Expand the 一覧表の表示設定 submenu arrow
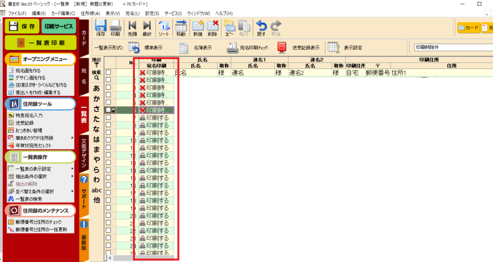This screenshot has height=262, width=493. [x=73, y=169]
